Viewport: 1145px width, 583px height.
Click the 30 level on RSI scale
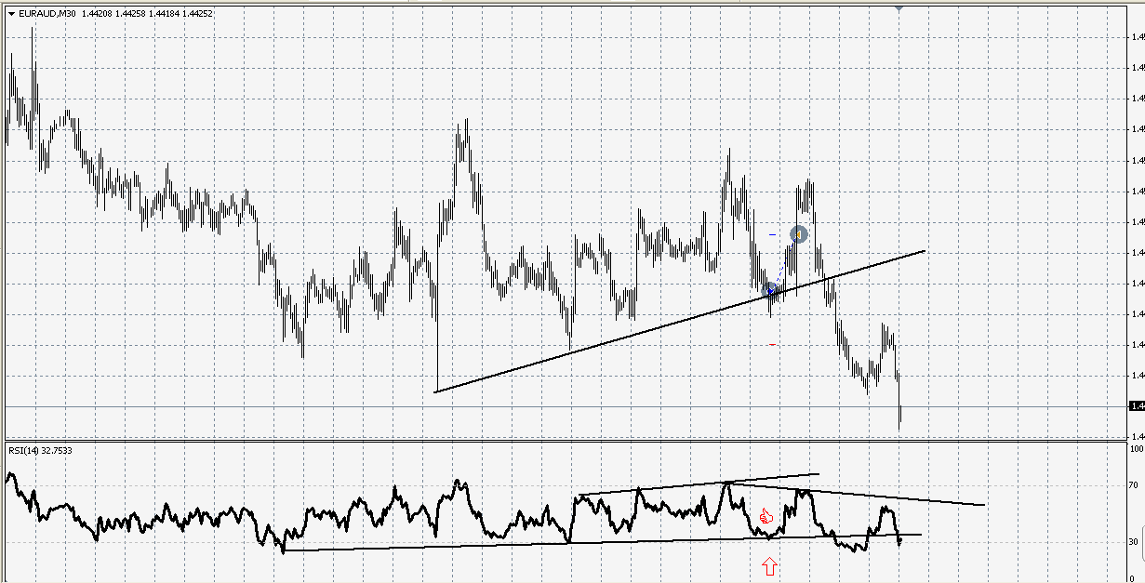1133,541
